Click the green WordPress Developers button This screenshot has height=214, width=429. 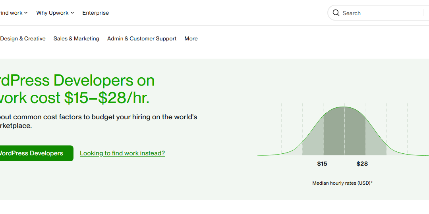pyautogui.click(x=37, y=153)
